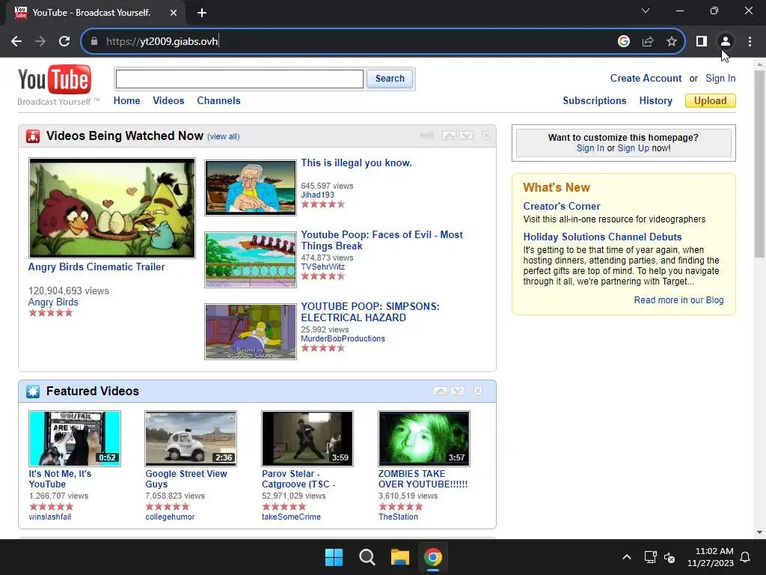This screenshot has height=575, width=766.
Task: Click the padlock site info icon
Action: coord(94,42)
